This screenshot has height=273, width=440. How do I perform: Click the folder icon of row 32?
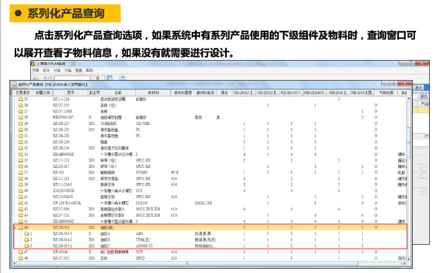(21, 142)
